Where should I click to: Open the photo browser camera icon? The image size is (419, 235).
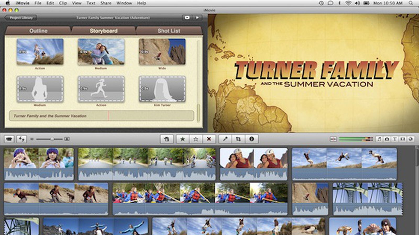(387, 139)
